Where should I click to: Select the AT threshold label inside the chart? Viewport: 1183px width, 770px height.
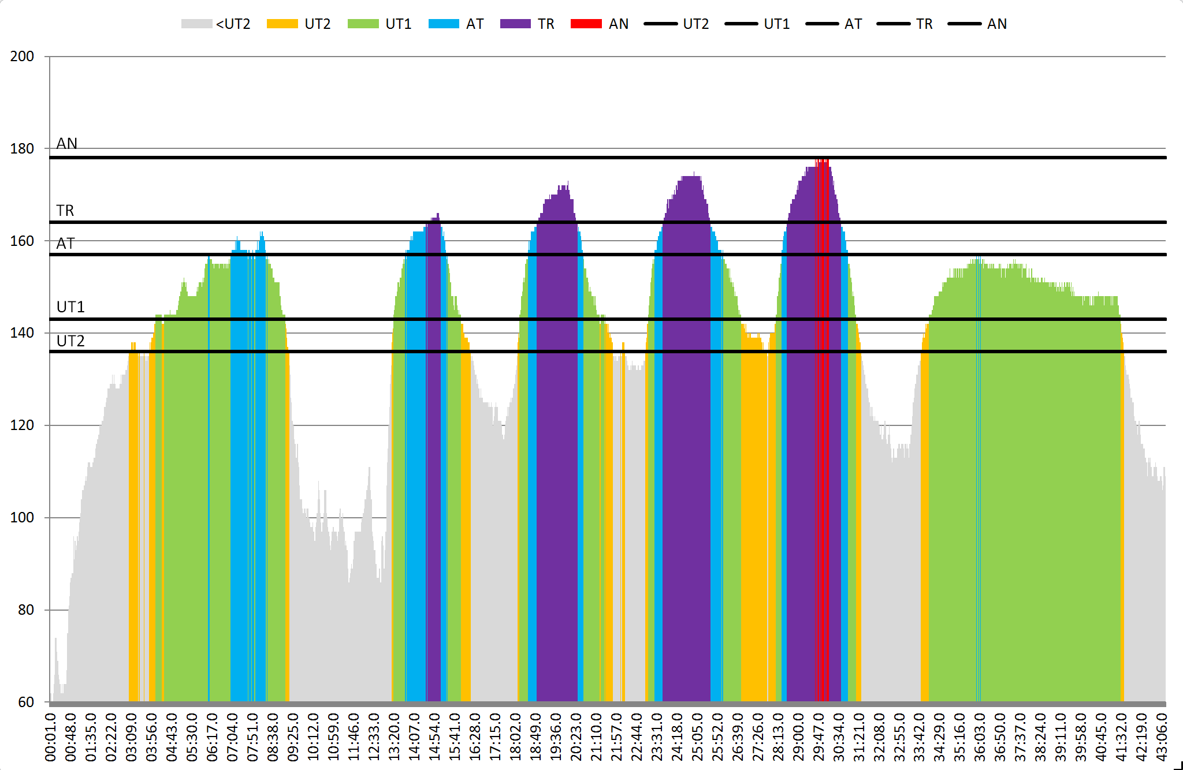[65, 244]
